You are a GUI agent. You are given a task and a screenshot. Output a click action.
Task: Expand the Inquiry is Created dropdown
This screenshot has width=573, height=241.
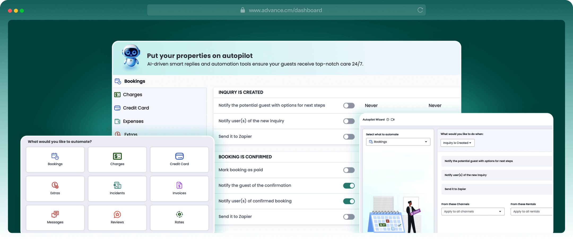[x=457, y=143]
